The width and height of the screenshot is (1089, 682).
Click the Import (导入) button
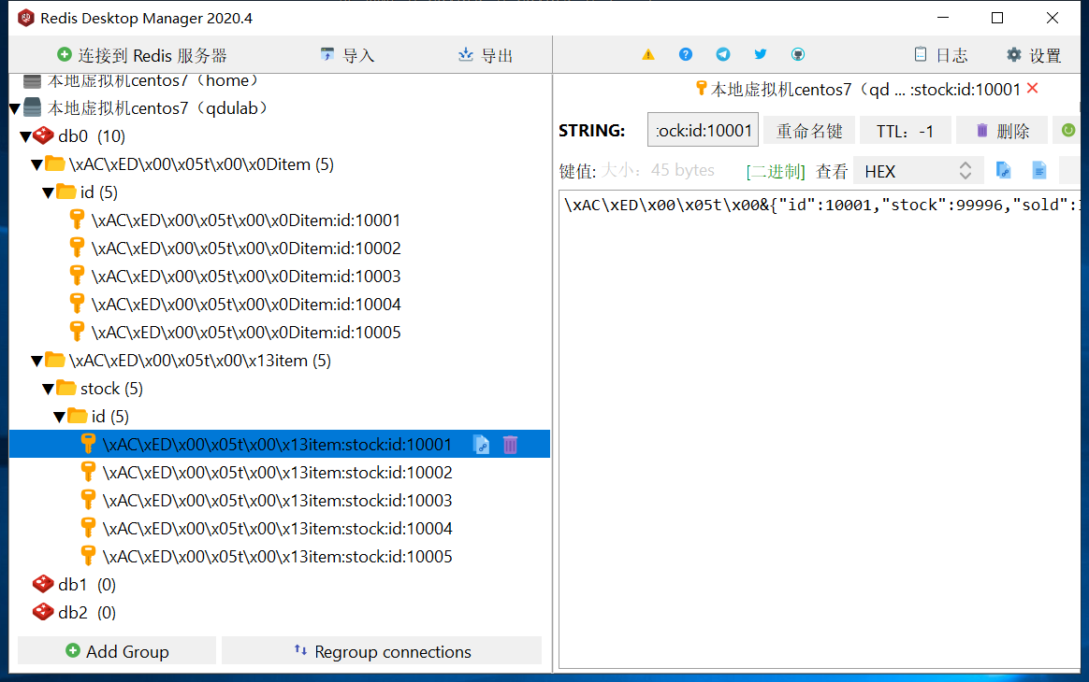347,55
